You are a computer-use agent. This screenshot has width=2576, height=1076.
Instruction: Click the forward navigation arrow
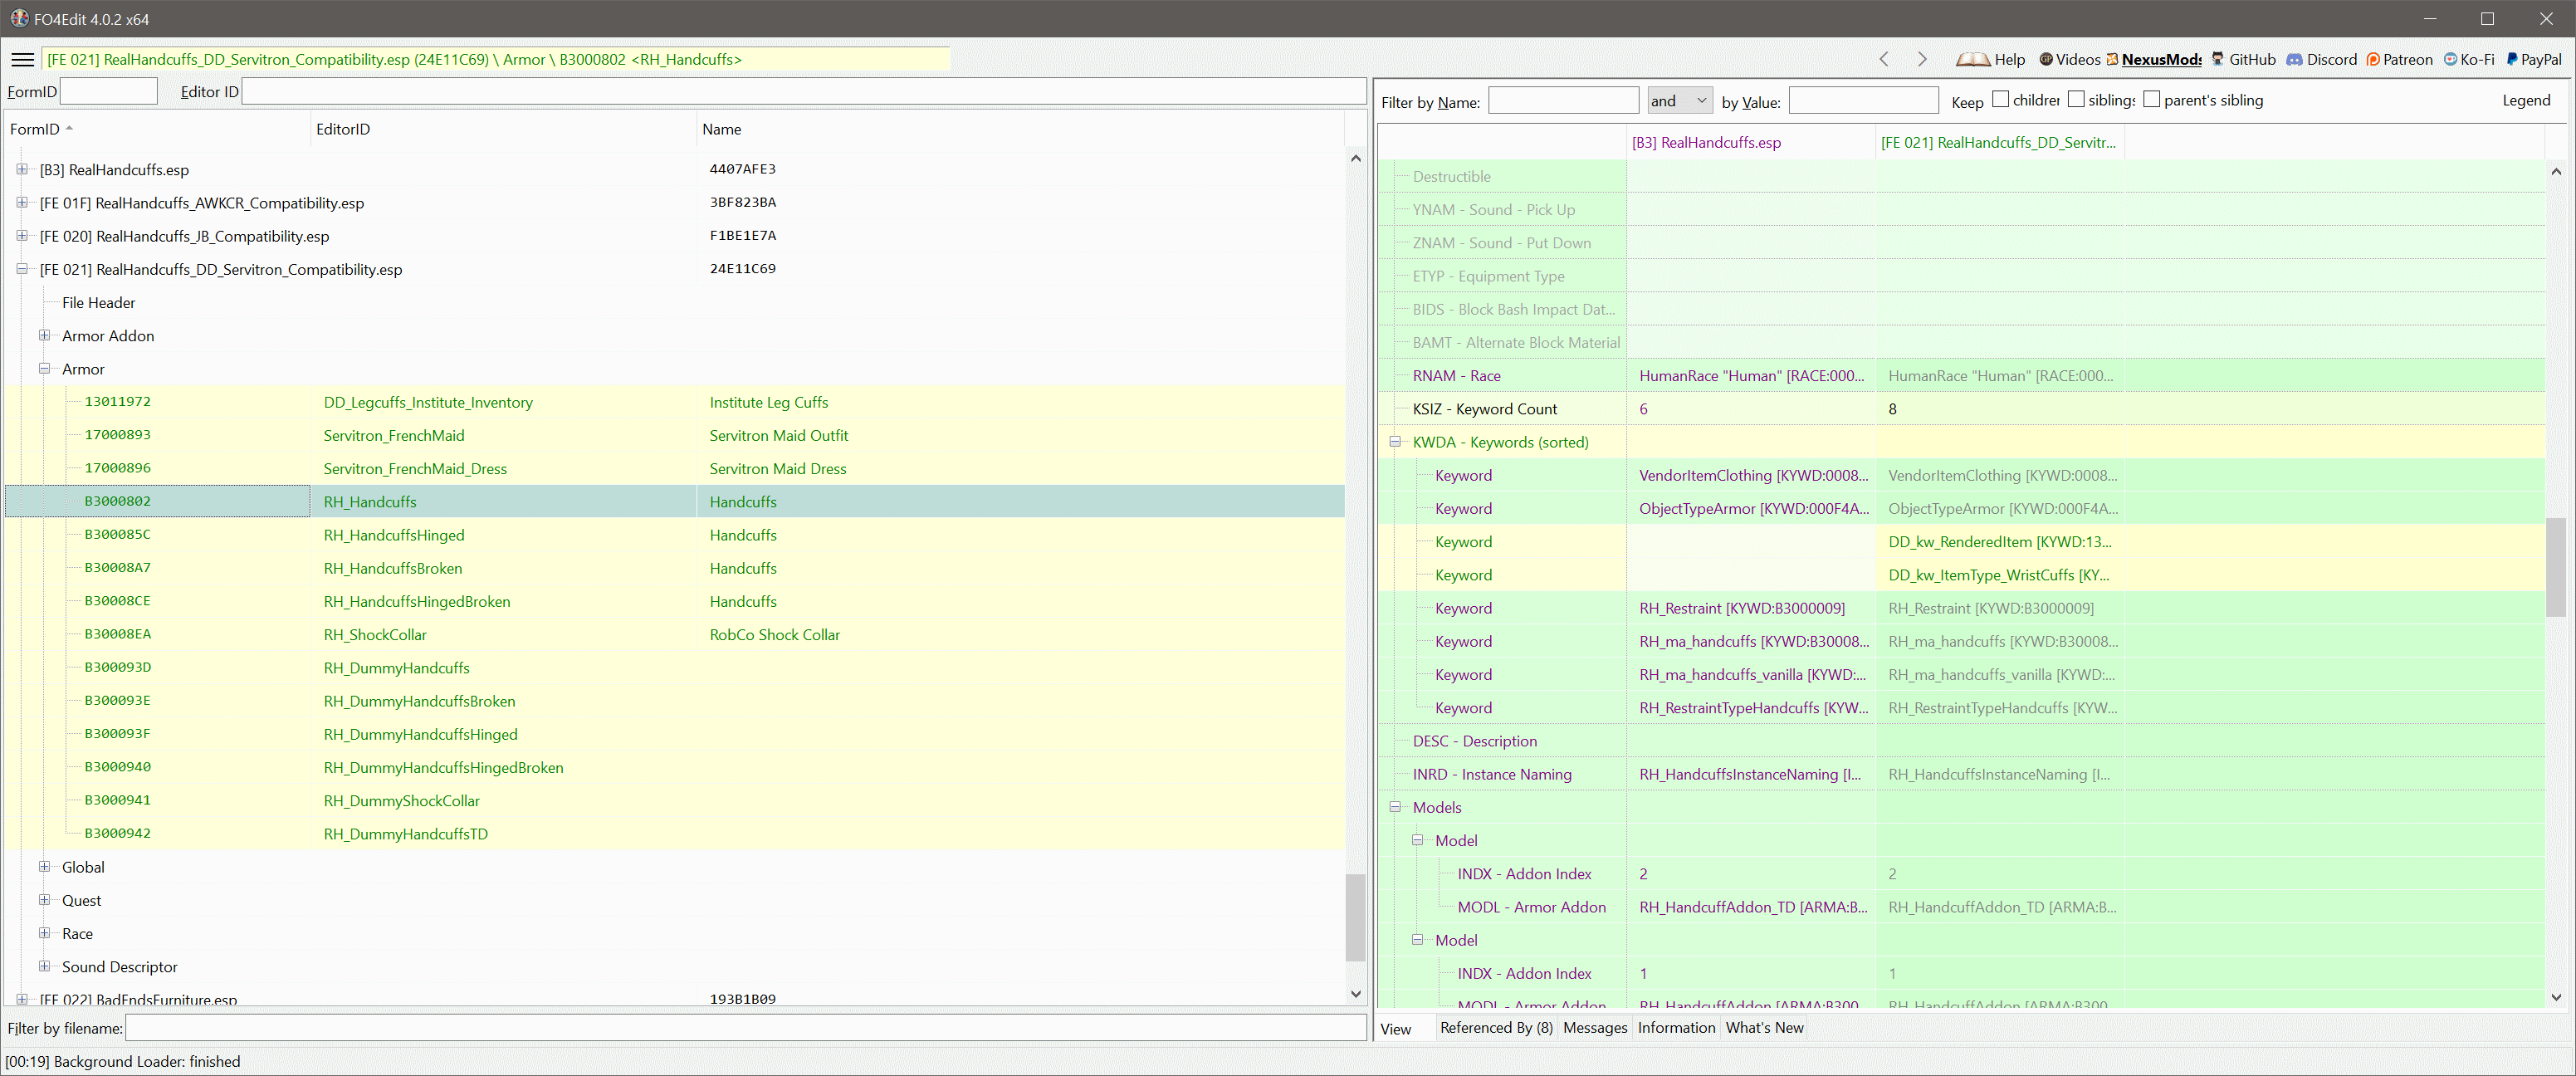1921,60
